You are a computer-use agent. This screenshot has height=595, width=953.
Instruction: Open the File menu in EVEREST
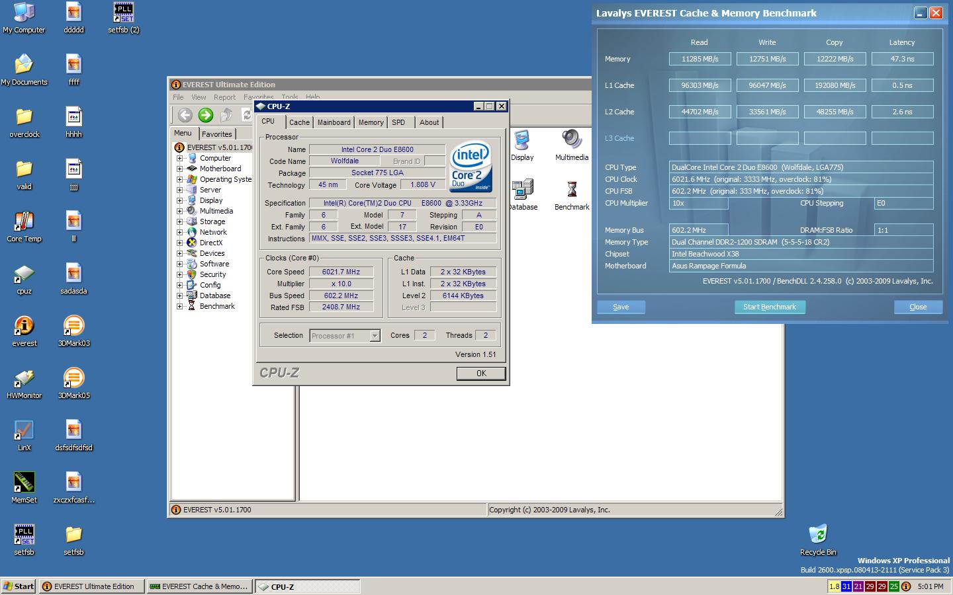point(179,97)
